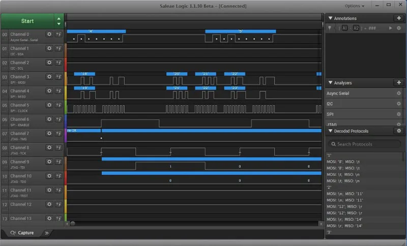Set trigger edge for Channel 10
Viewport: 407px width, 246px height.
tap(59, 176)
